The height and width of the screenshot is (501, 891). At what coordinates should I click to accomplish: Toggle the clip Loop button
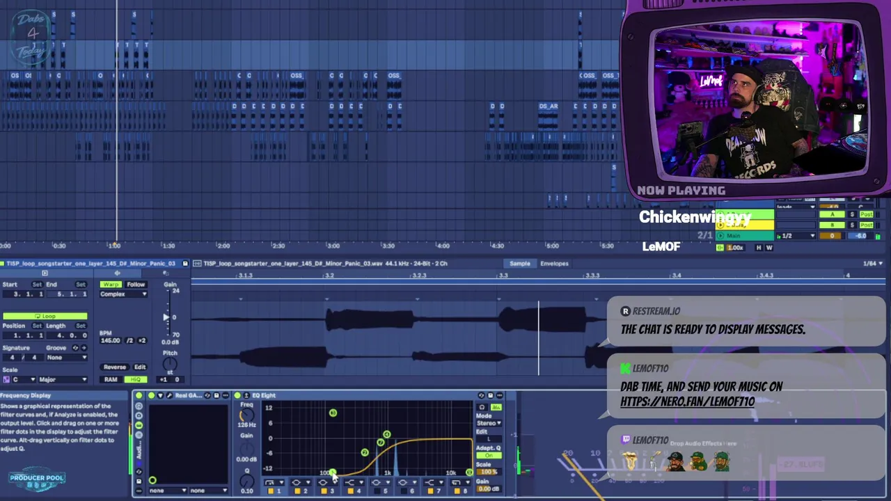pos(45,316)
